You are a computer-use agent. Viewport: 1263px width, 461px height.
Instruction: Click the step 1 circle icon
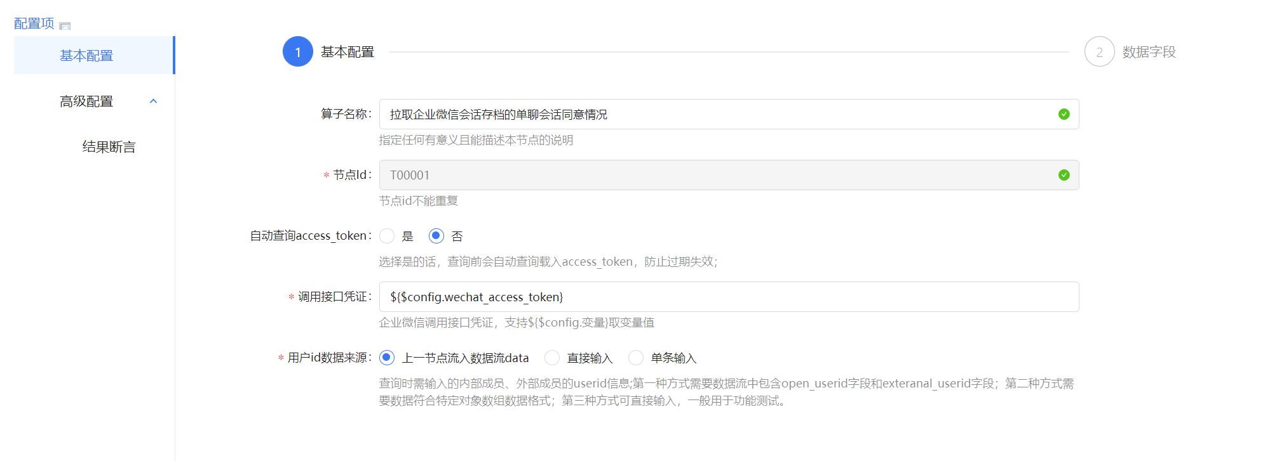[297, 52]
